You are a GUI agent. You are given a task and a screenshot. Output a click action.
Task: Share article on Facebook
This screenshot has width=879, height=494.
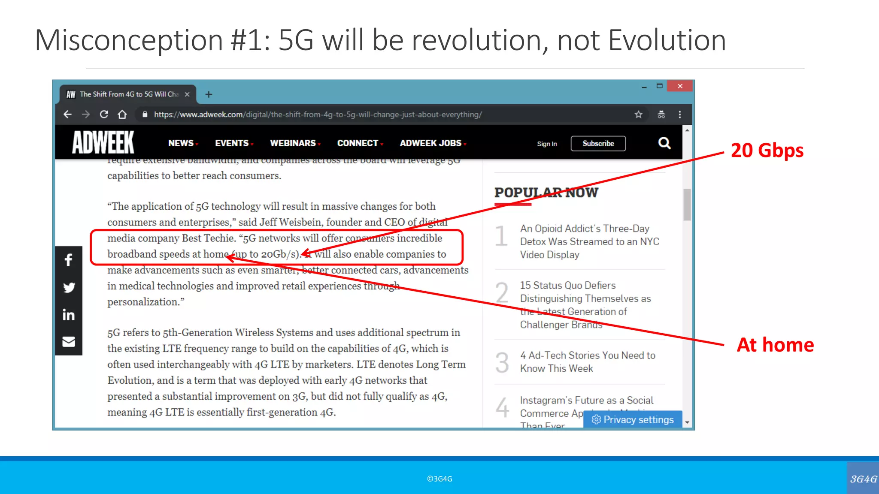click(69, 260)
